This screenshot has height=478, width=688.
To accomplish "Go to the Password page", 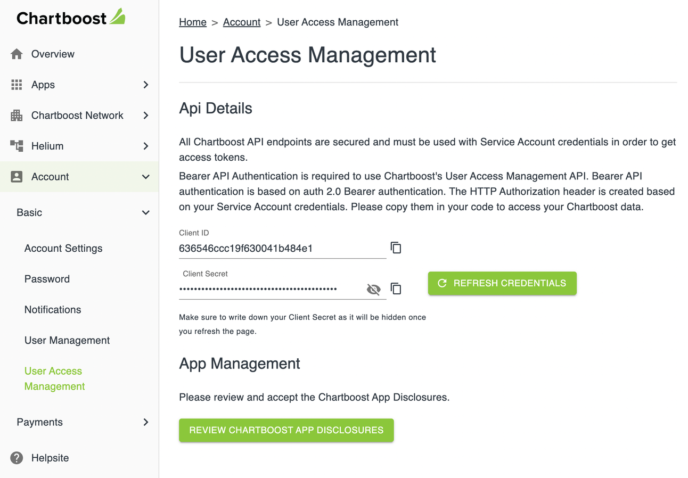I will pyautogui.click(x=47, y=279).
